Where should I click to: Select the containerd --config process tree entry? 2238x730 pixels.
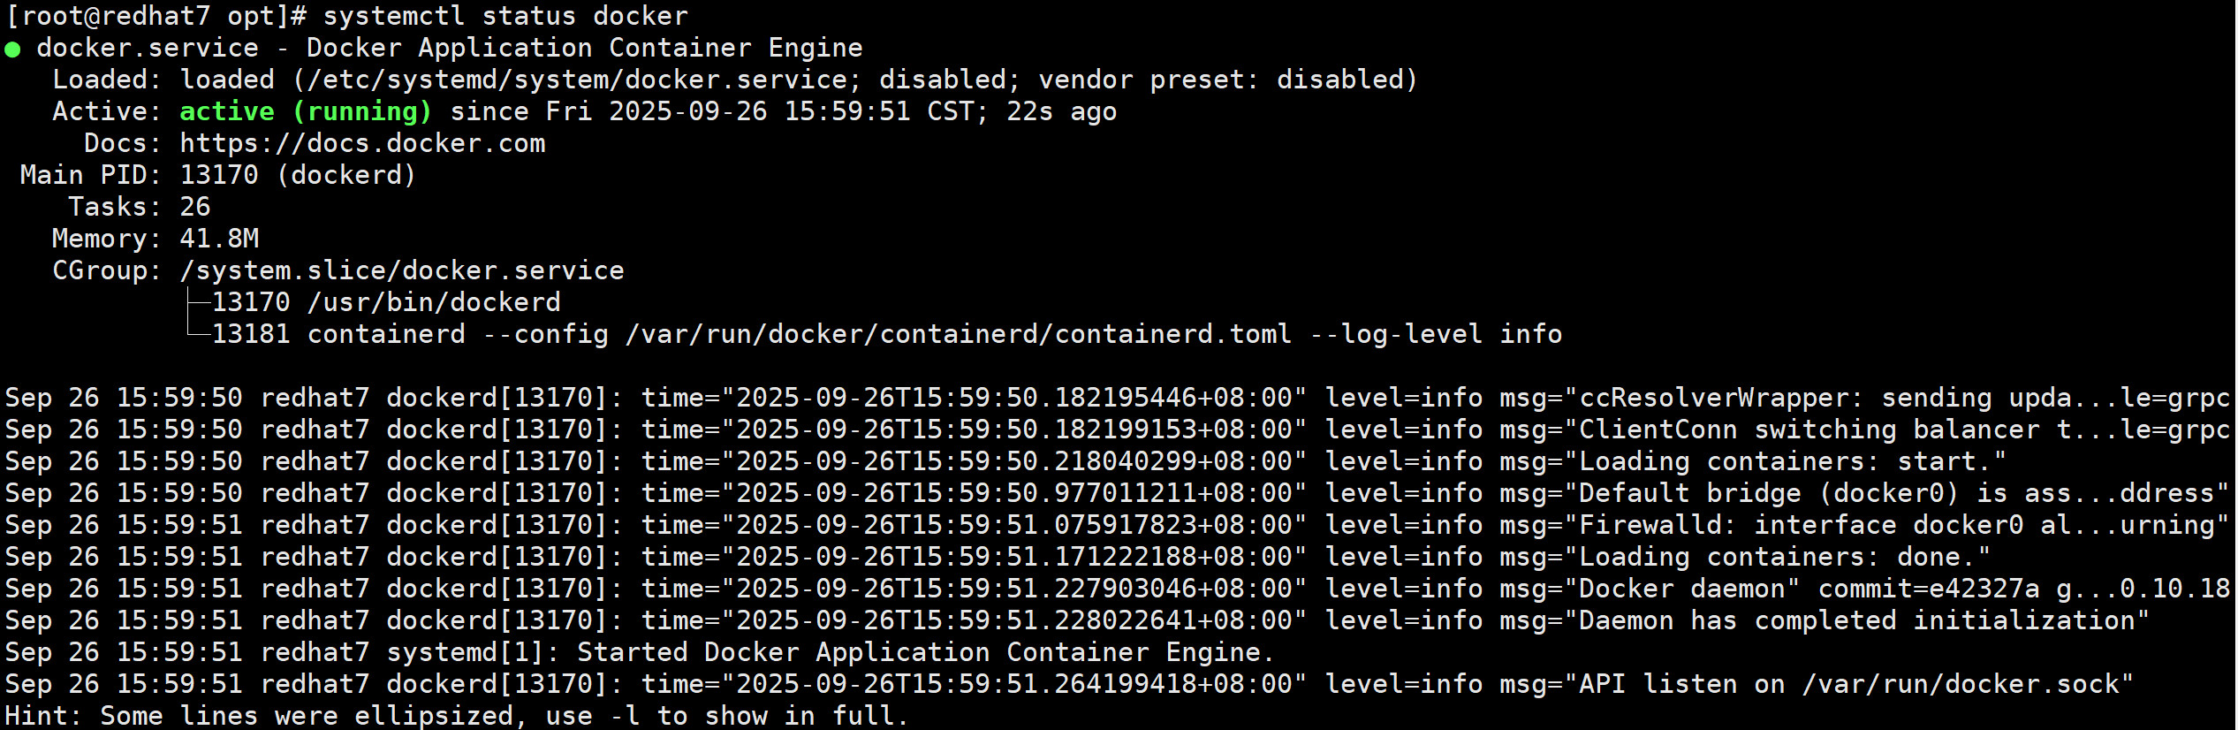coord(886,334)
